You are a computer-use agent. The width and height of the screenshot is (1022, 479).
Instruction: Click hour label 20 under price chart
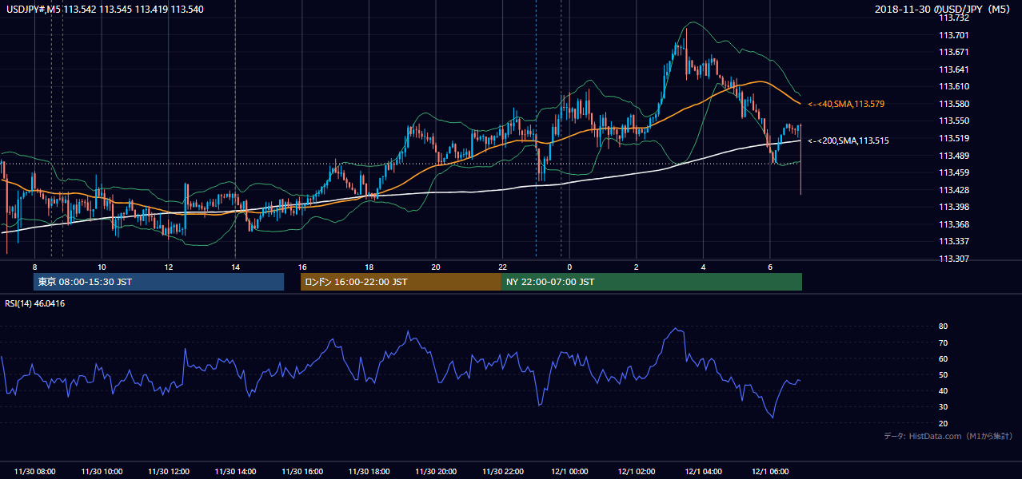[436, 266]
